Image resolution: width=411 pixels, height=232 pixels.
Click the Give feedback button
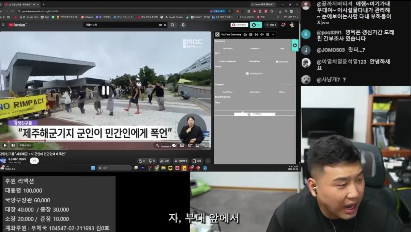239,25
